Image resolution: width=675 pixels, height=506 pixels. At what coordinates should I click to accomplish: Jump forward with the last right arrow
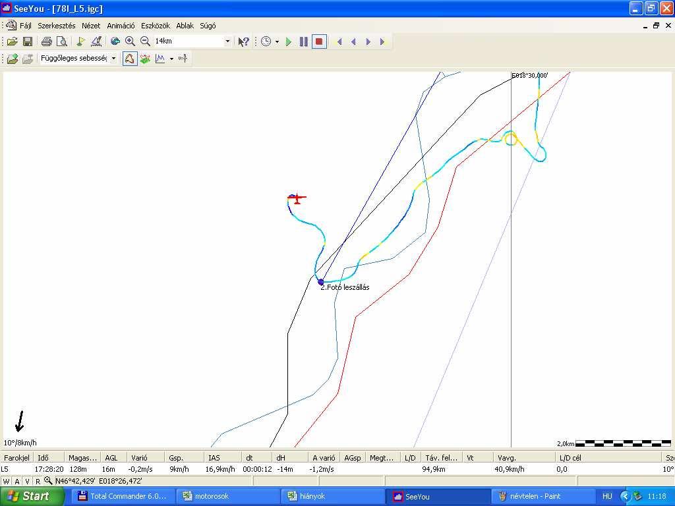point(382,42)
